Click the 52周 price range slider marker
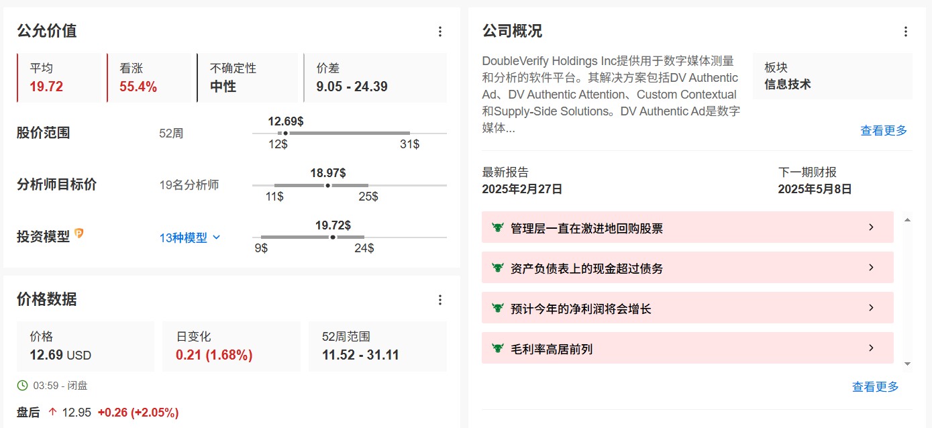Screen dimensions: 932x428 286,133
